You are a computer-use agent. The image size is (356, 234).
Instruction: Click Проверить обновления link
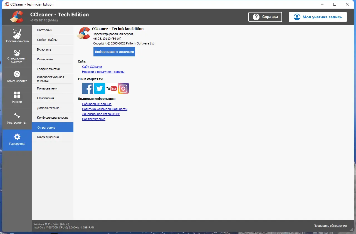330,226
